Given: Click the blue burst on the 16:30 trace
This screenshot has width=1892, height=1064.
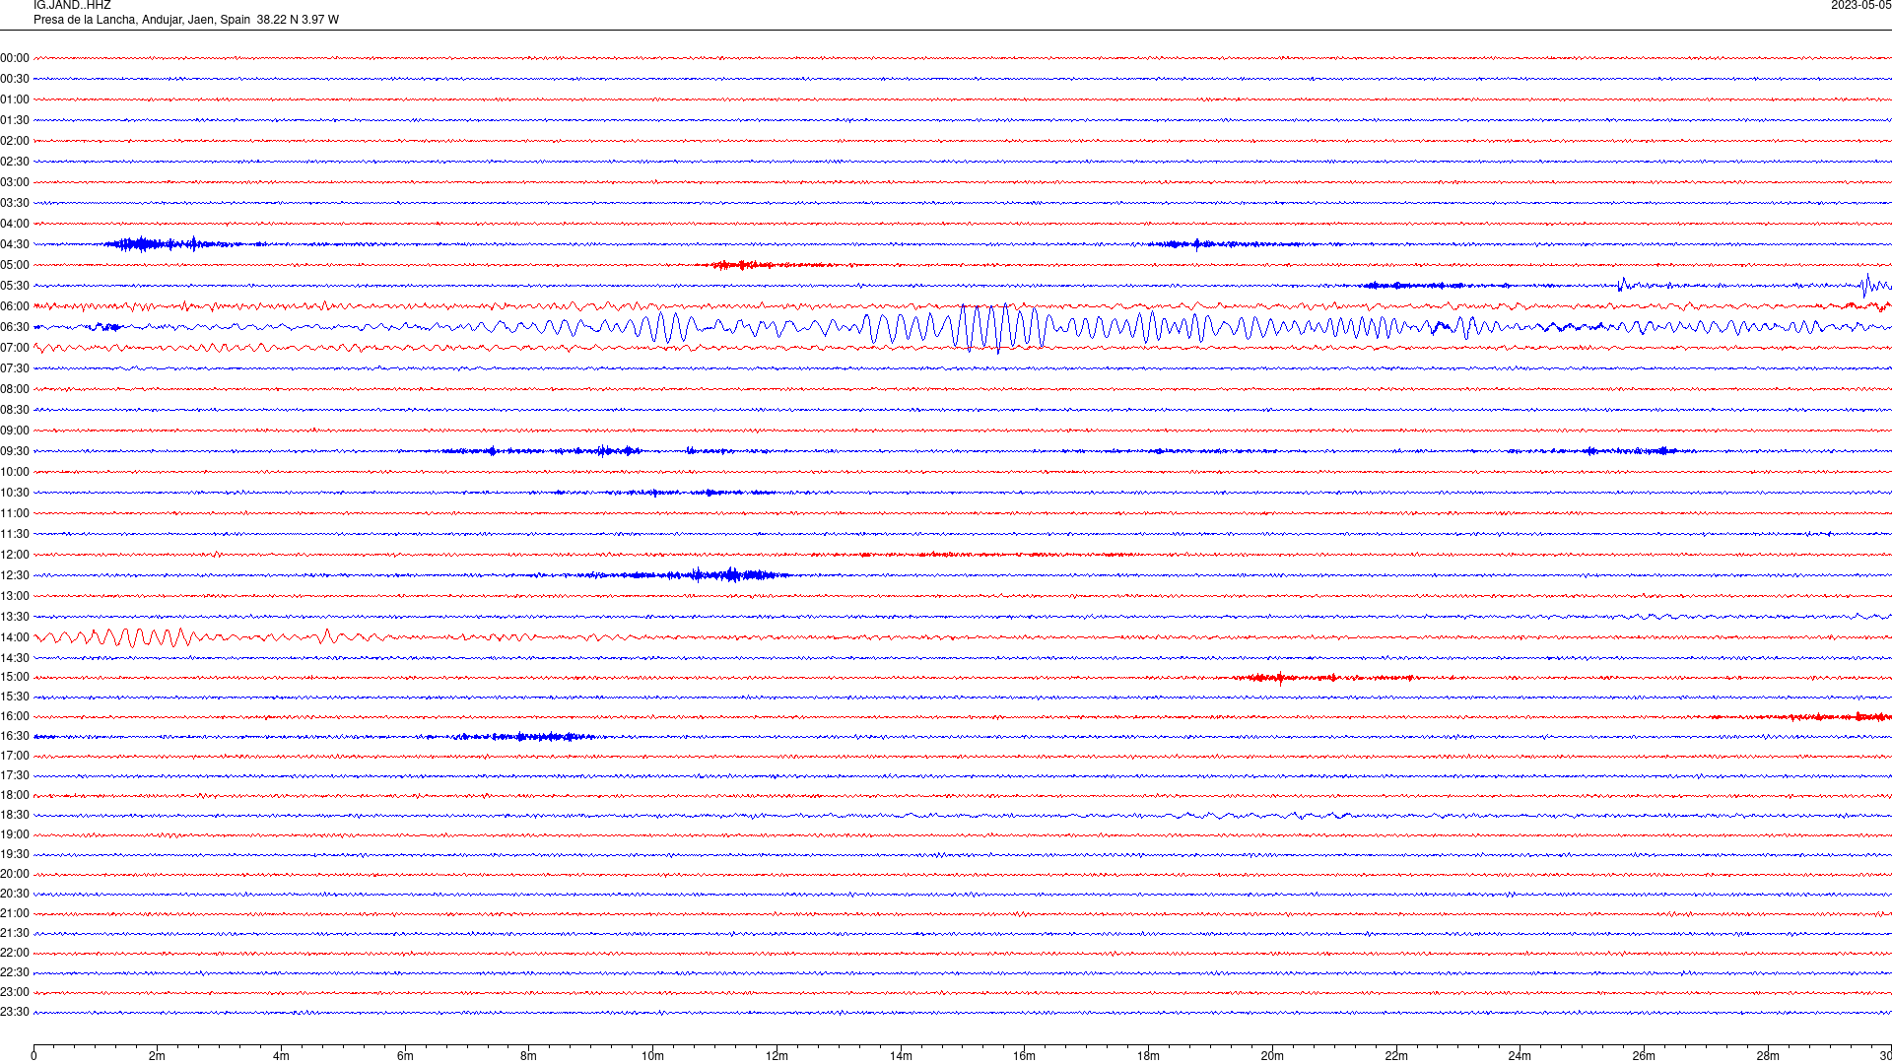Looking at the screenshot, I should coord(522,737).
